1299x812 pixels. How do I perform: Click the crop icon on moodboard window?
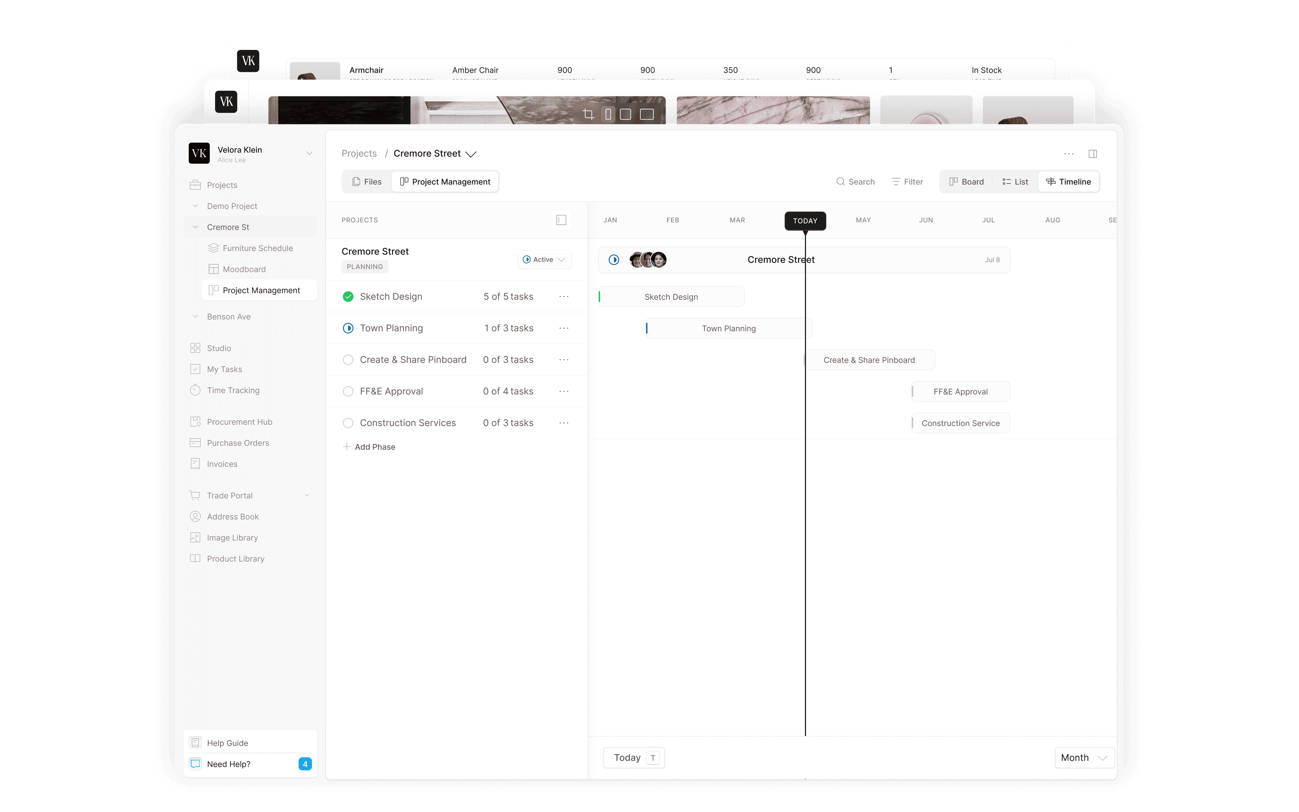pos(588,114)
